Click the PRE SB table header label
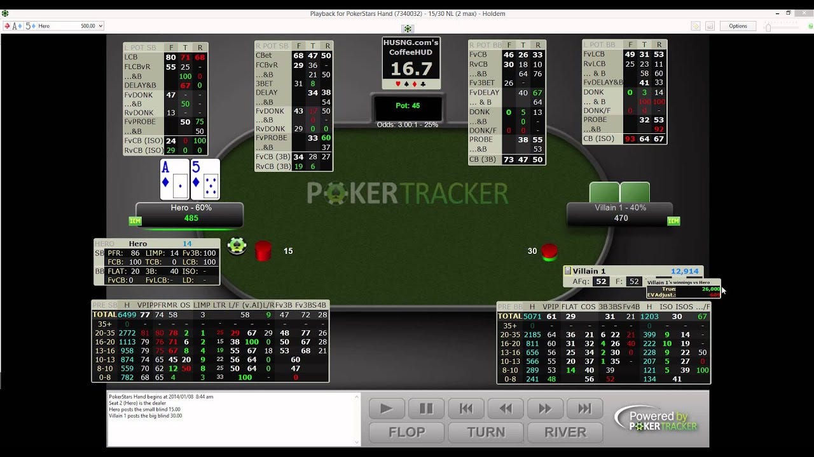814x457 pixels. [x=105, y=305]
